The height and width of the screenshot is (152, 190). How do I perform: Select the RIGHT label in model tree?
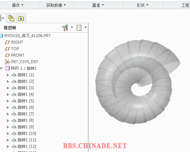click(17, 42)
